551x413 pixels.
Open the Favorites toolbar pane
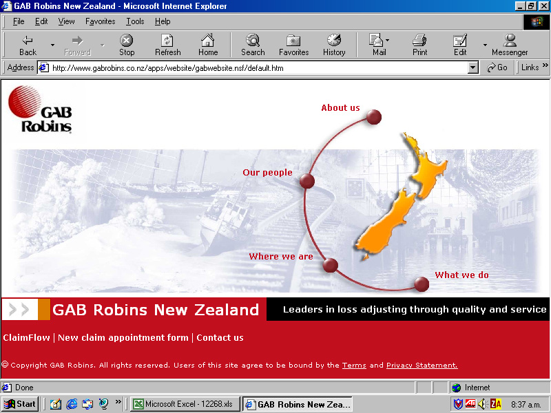tap(294, 45)
